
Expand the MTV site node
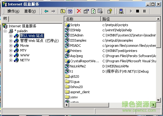[x=11, y=50]
